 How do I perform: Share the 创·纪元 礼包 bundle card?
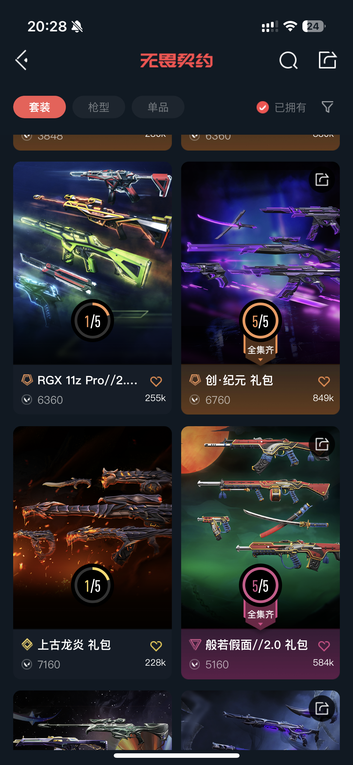click(322, 180)
